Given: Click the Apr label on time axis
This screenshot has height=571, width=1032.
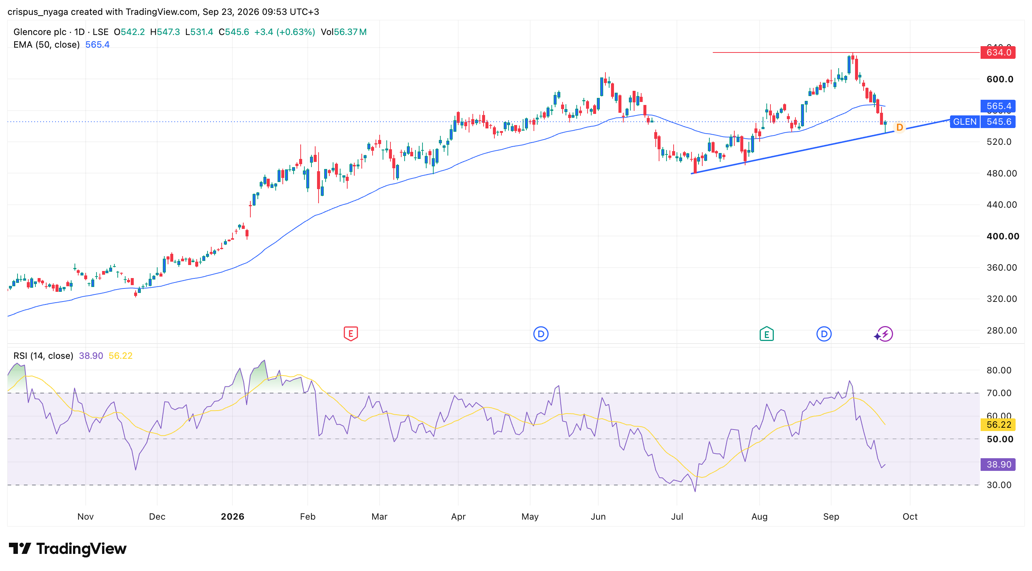Looking at the screenshot, I should (x=458, y=517).
